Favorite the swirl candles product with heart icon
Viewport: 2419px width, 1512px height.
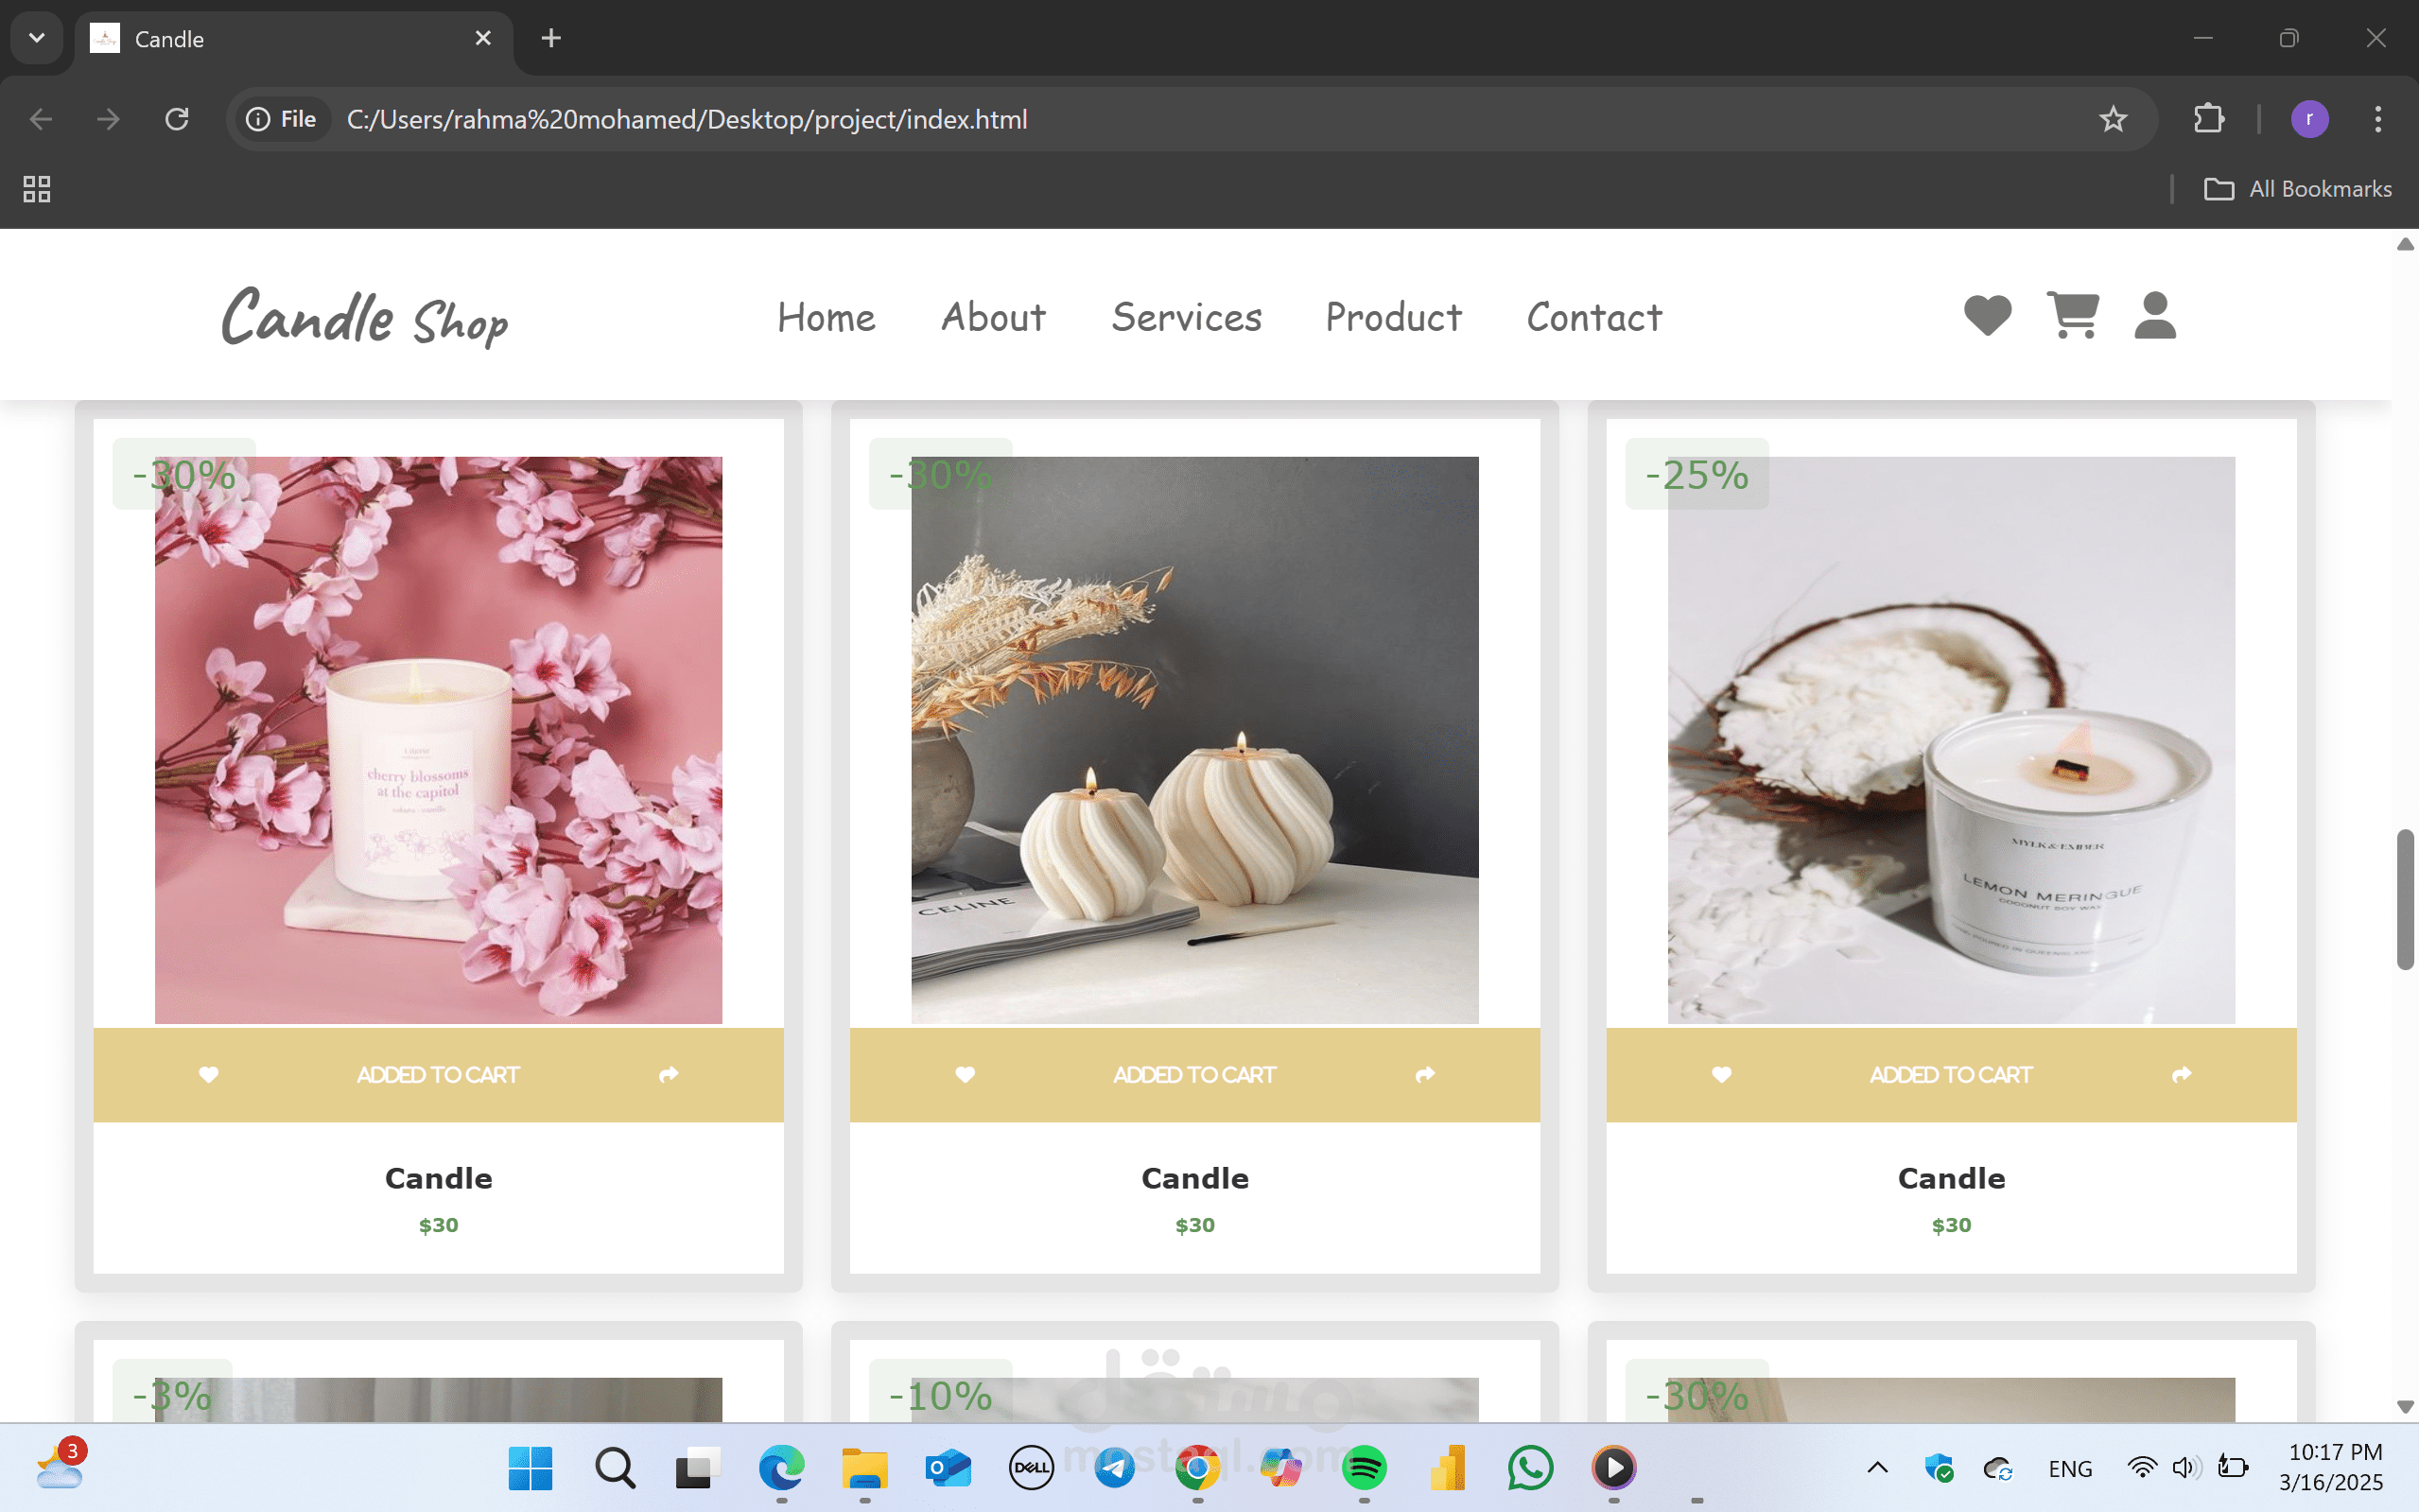pyautogui.click(x=965, y=1075)
